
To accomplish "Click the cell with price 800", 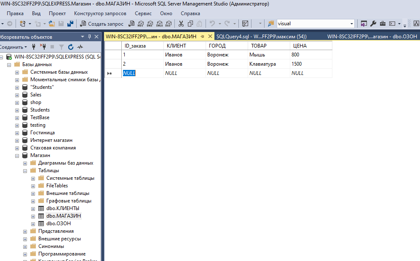I will (x=311, y=55).
